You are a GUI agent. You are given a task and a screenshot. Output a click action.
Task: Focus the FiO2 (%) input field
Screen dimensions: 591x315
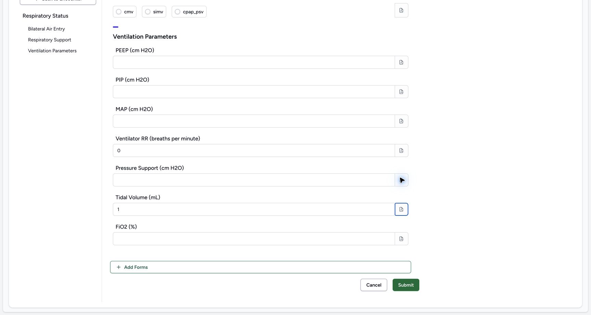[254, 239]
